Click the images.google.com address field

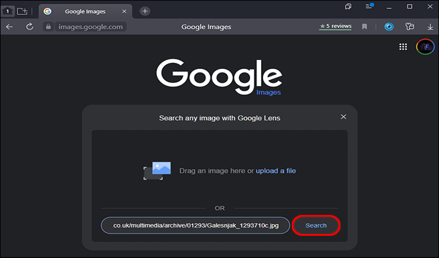click(90, 27)
